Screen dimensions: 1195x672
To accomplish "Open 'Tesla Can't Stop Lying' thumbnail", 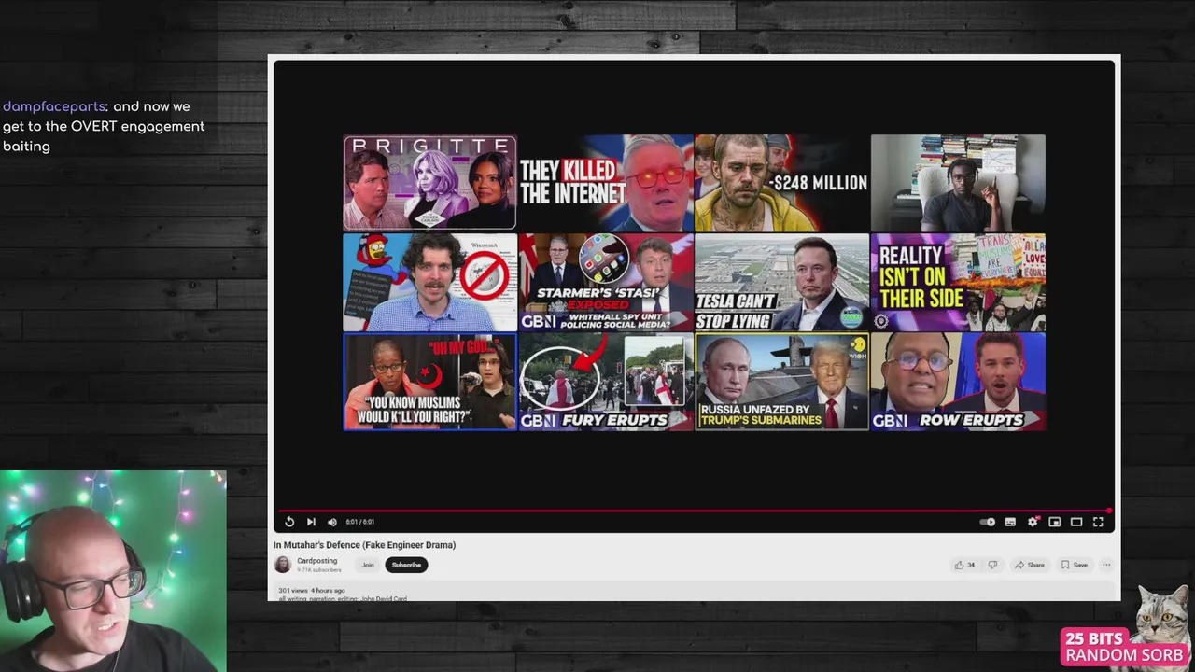I will pos(781,283).
